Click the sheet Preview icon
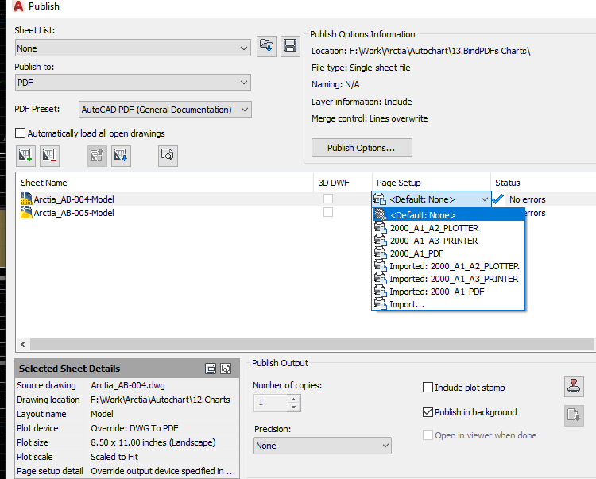 pos(168,156)
